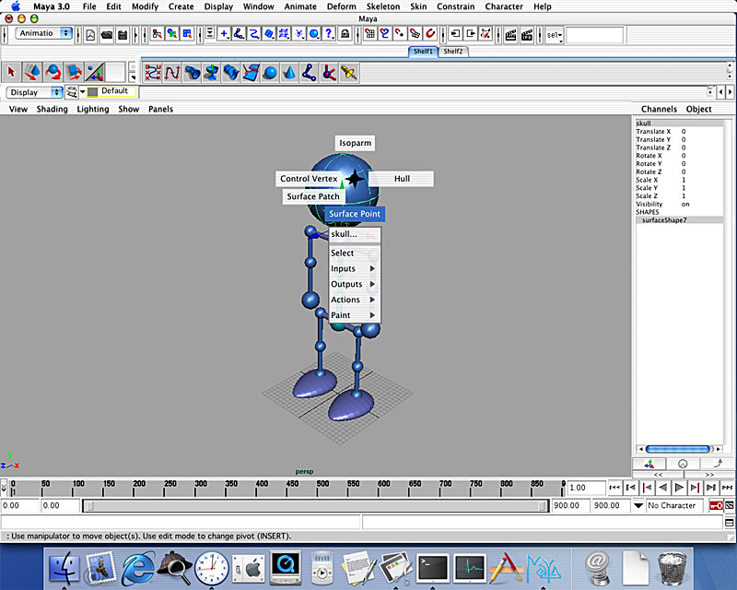Open the Shading panel menu
The image size is (737, 590).
click(x=53, y=109)
